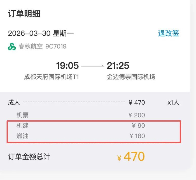Viewport: 196px width, 180px height.
Task: Click the arrow between departure and arrival
Action: (93, 66)
